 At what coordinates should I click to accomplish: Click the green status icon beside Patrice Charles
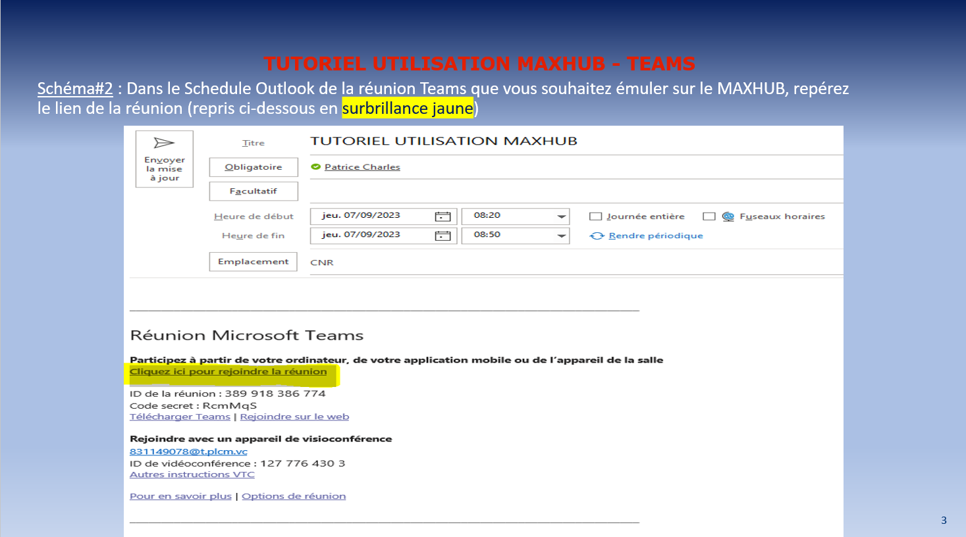point(315,167)
